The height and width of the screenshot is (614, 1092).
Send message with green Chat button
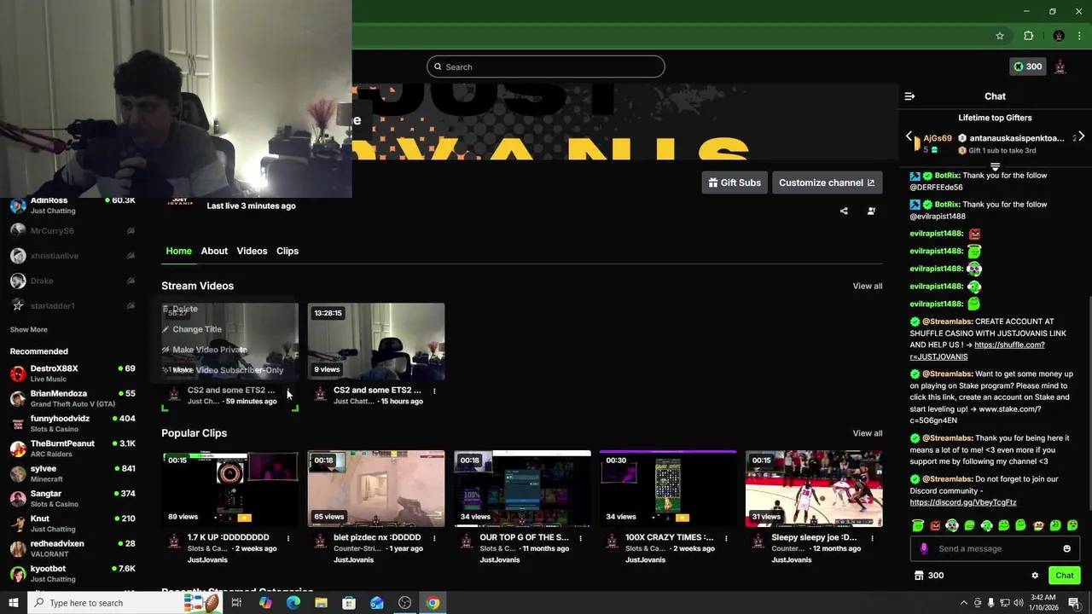pos(1064,576)
